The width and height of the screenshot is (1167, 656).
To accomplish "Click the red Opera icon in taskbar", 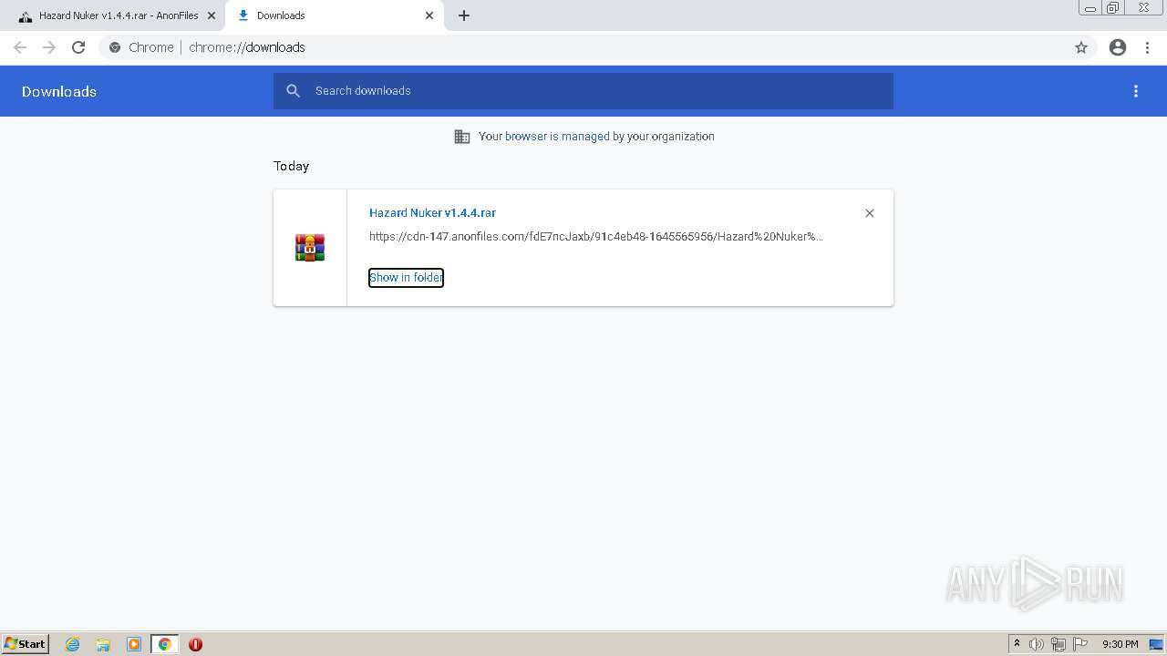I will [x=195, y=644].
